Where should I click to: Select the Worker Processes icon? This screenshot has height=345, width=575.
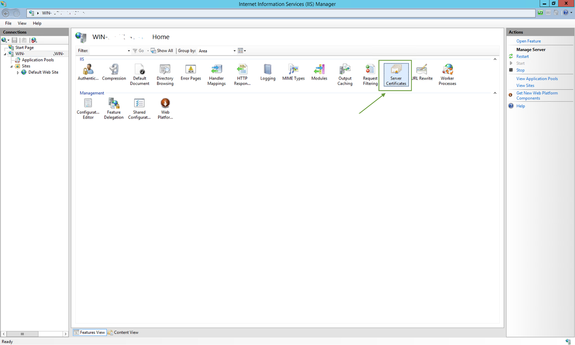(447, 75)
